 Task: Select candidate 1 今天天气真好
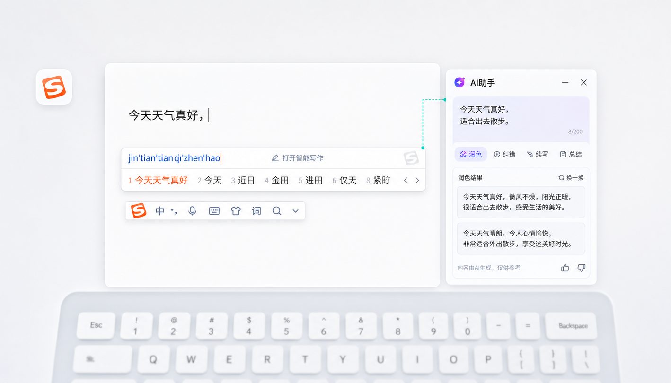tap(158, 180)
